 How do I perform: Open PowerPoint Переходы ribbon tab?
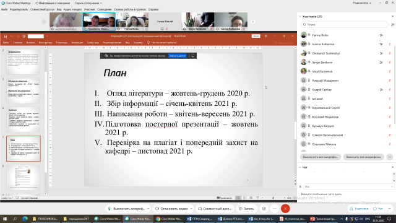(x=62, y=43)
